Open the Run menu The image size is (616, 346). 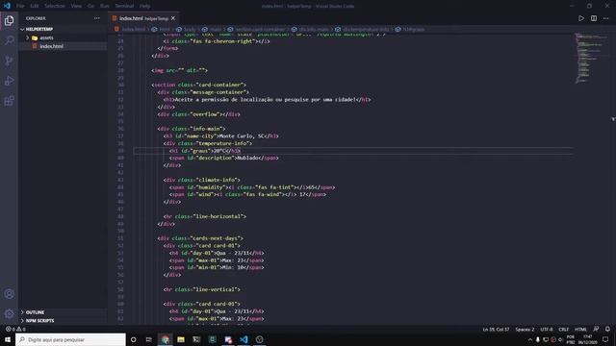[105, 6]
